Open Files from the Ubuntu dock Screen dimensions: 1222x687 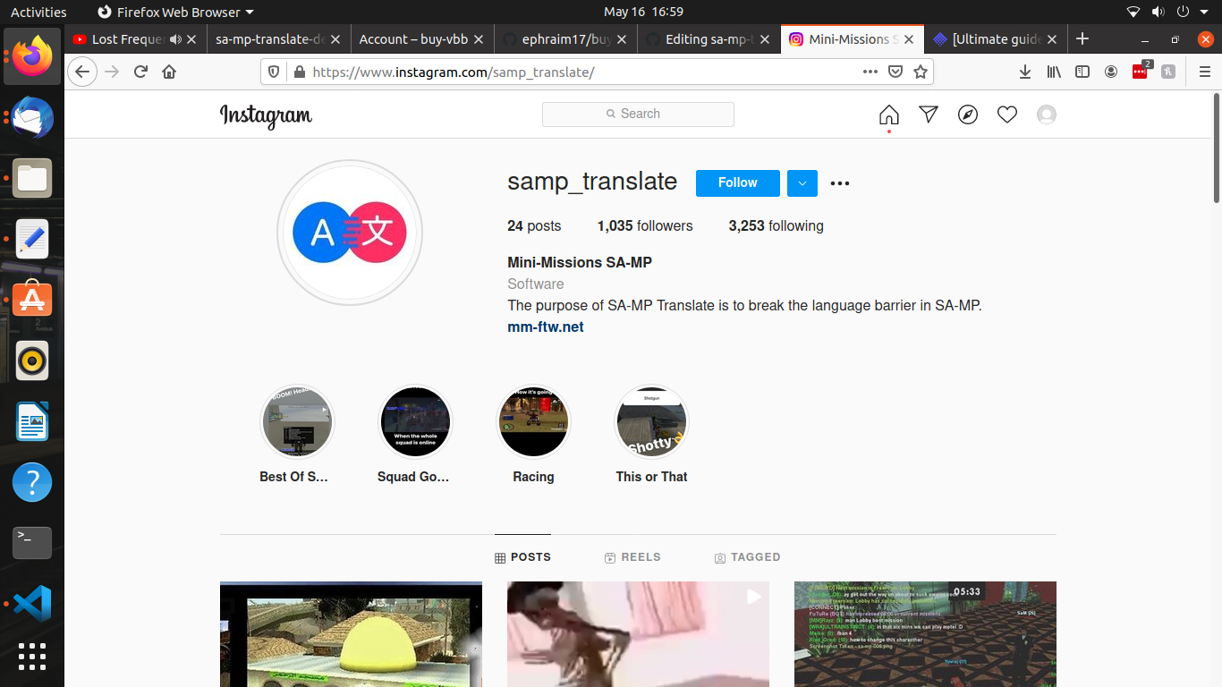(32, 178)
